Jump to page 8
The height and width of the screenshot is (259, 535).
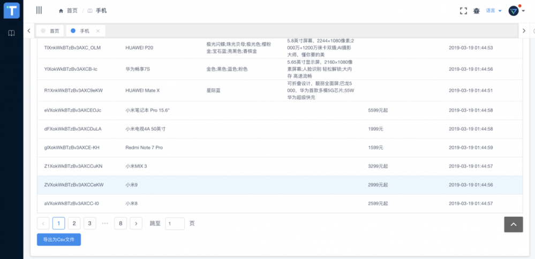click(120, 224)
